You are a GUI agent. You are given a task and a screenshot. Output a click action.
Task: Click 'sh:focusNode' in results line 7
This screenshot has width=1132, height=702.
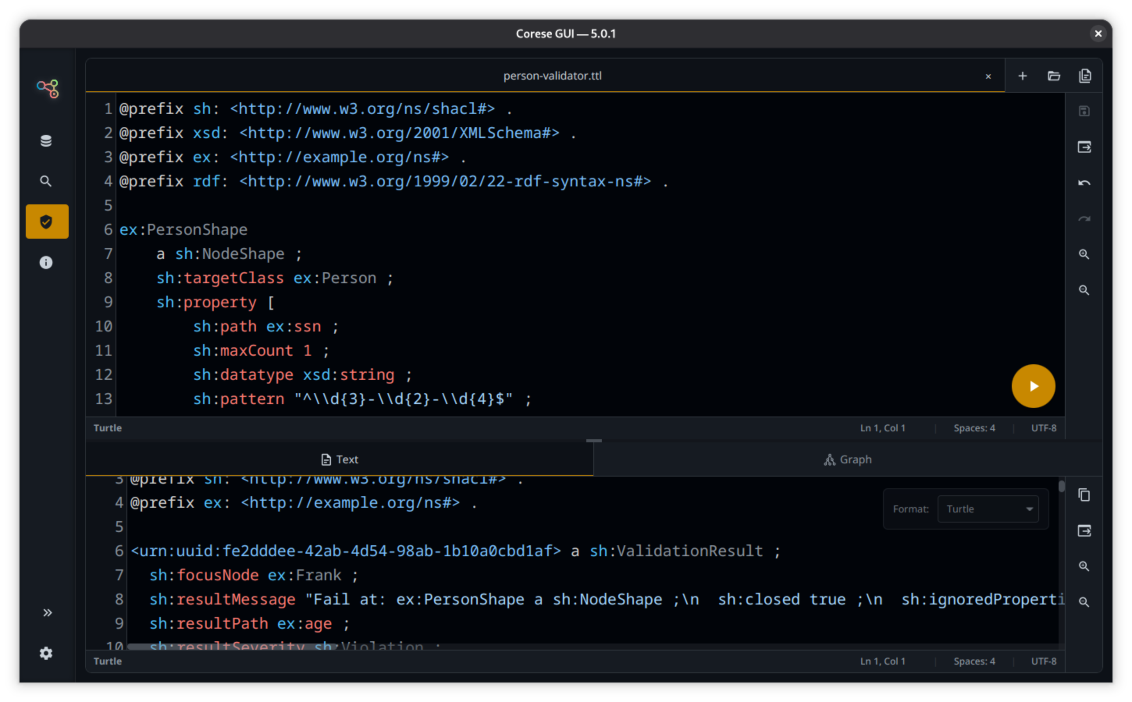coord(204,575)
